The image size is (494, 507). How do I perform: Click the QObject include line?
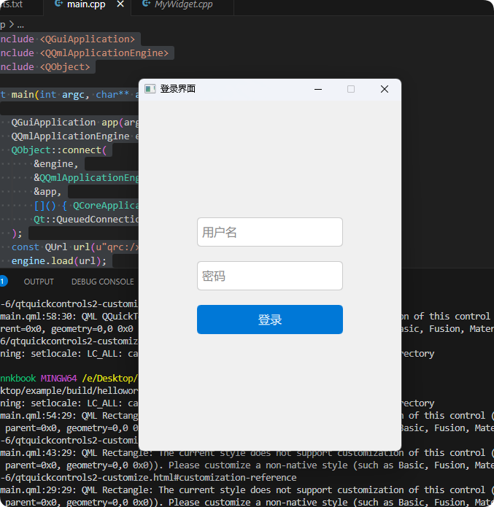pyautogui.click(x=45, y=67)
